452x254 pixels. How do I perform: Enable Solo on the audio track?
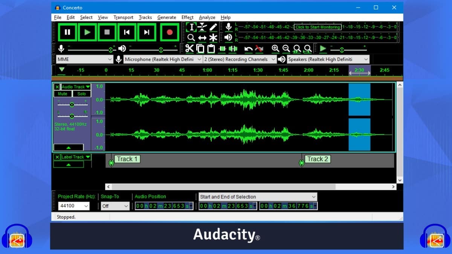click(81, 94)
